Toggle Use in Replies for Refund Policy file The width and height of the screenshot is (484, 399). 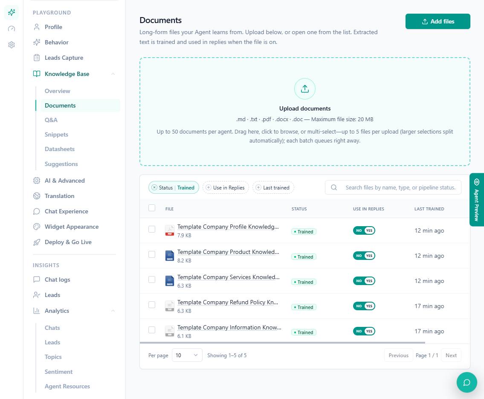364,306
